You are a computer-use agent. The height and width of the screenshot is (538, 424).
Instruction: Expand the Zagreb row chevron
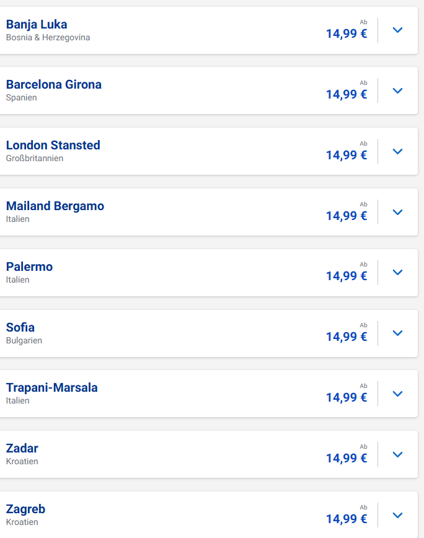pos(397,515)
